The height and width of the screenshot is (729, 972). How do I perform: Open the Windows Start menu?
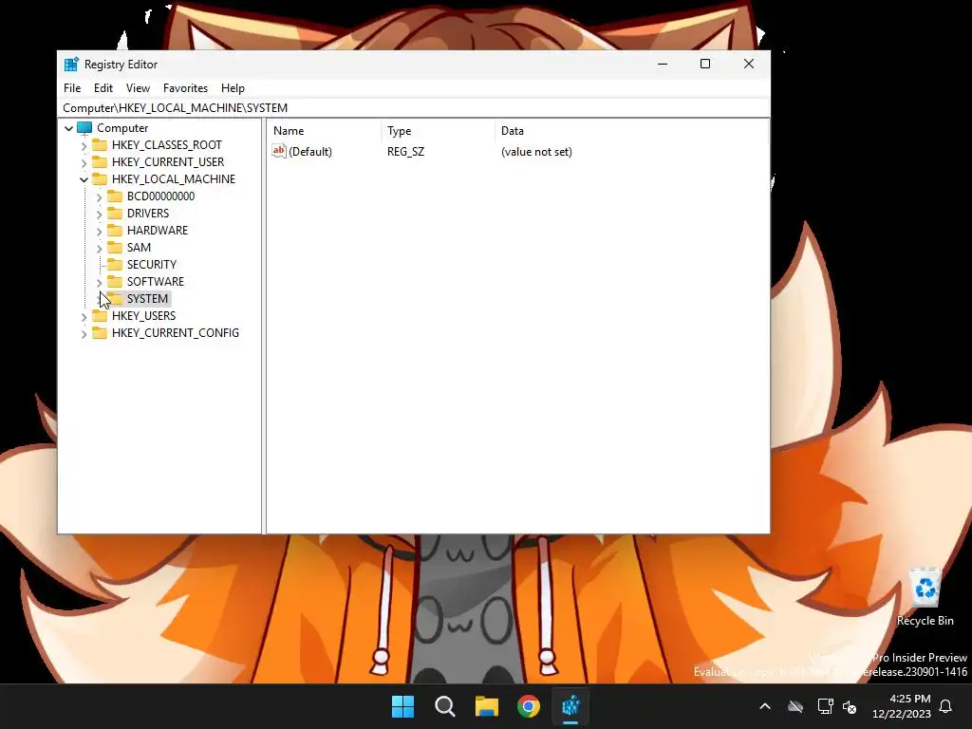[402, 706]
